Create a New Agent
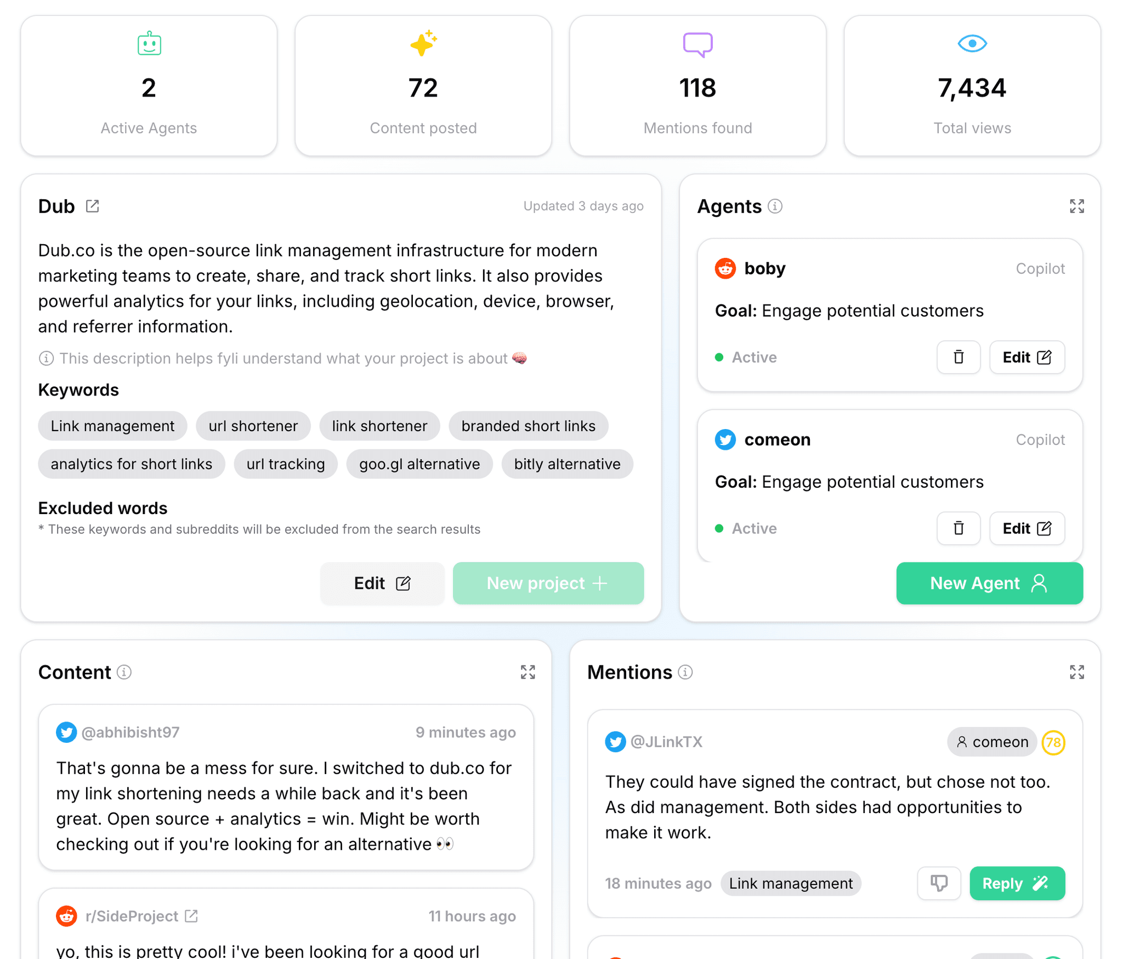This screenshot has height=959, width=1123. (x=989, y=583)
